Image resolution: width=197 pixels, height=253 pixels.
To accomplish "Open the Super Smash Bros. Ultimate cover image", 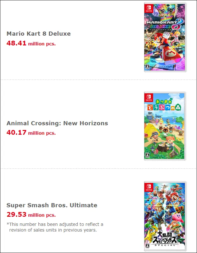I will [x=165, y=215].
